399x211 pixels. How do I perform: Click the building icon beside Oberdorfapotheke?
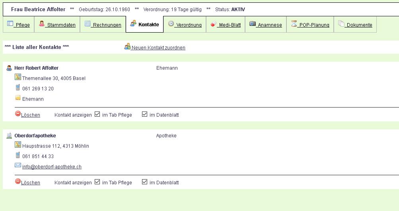pyautogui.click(x=9, y=136)
